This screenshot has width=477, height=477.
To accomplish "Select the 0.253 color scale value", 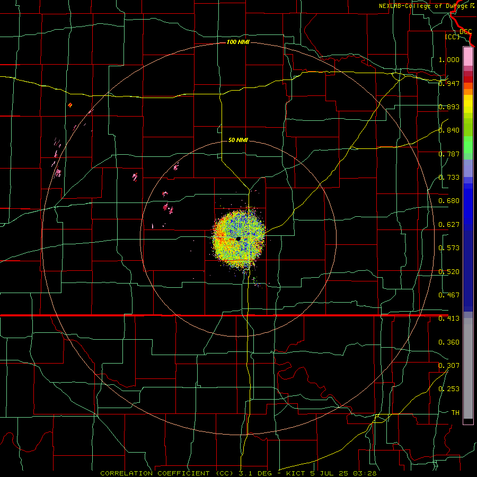I will point(449,389).
